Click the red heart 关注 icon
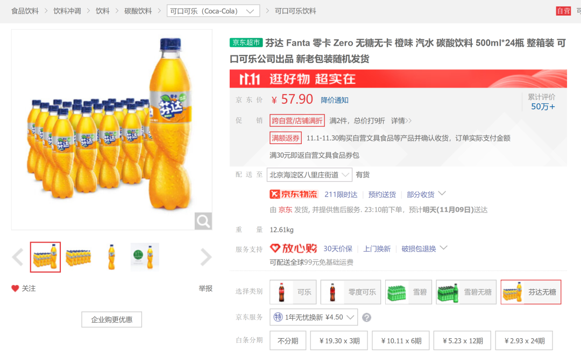 click(x=15, y=289)
